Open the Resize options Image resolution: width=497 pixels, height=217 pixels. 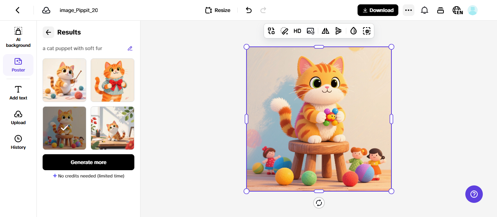217,10
